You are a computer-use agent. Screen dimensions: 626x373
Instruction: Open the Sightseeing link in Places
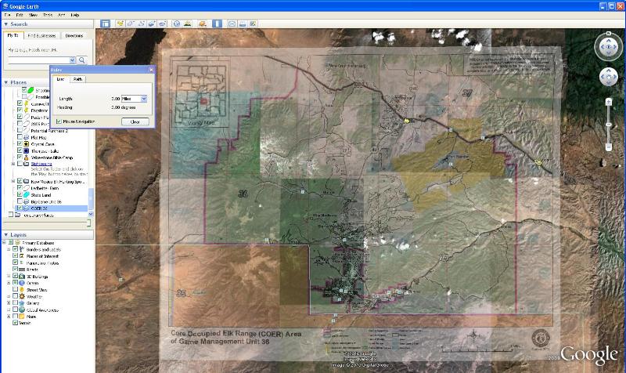[x=41, y=164]
